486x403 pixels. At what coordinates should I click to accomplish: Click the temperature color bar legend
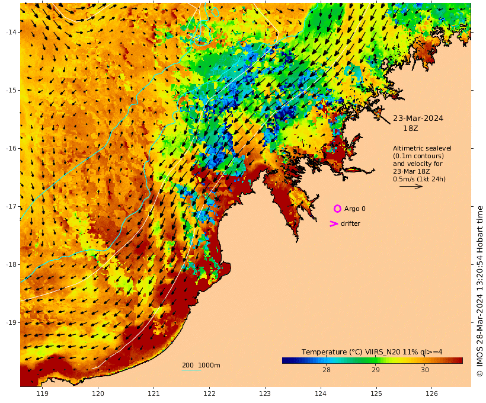(x=372, y=360)
